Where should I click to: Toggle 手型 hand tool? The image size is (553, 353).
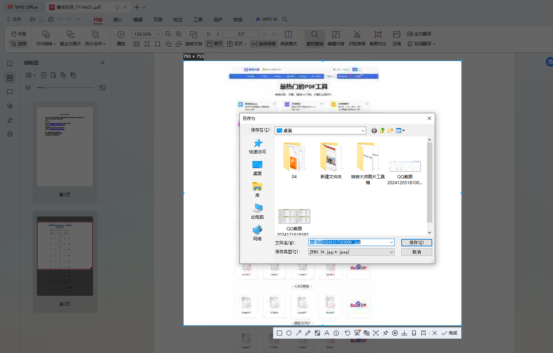(x=19, y=34)
